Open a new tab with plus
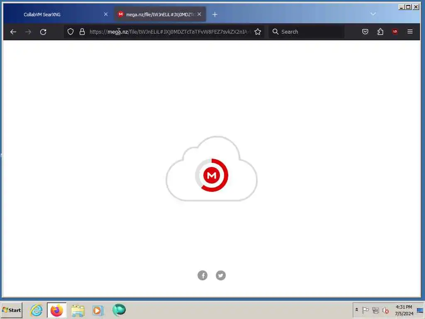425x319 pixels. pyautogui.click(x=215, y=15)
